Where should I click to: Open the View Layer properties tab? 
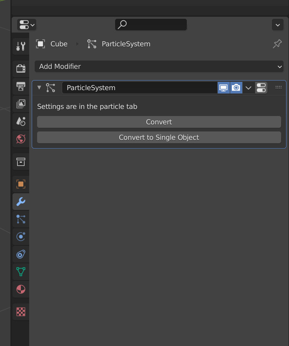21,104
